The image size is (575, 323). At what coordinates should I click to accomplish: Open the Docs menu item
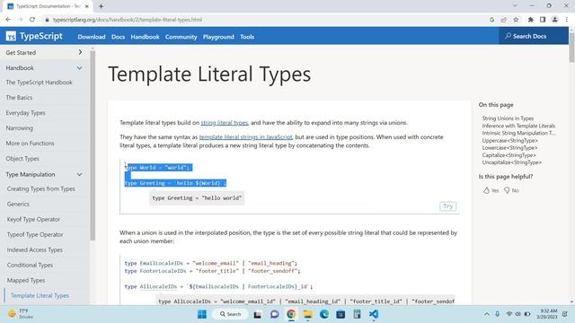pos(118,37)
